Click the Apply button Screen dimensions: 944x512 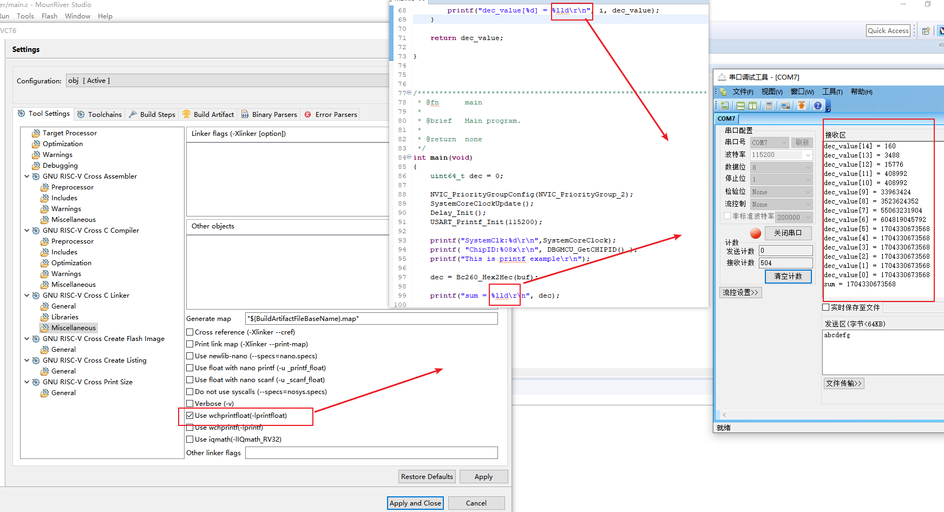pos(483,477)
